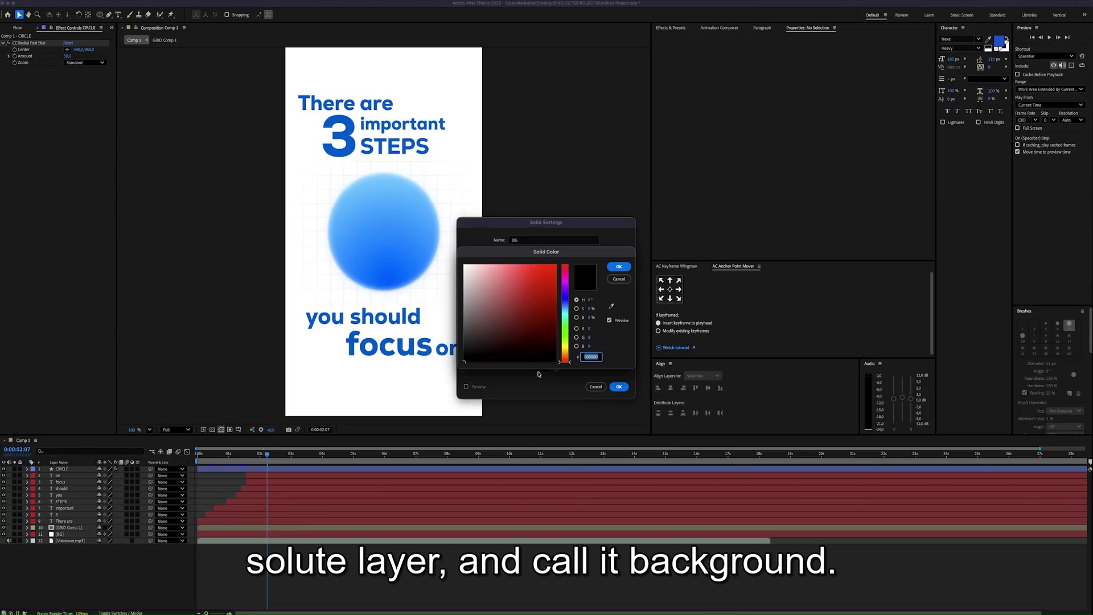Viewport: 1093px width, 615px height.
Task: Switch to the Review workspace
Action: pyautogui.click(x=902, y=15)
